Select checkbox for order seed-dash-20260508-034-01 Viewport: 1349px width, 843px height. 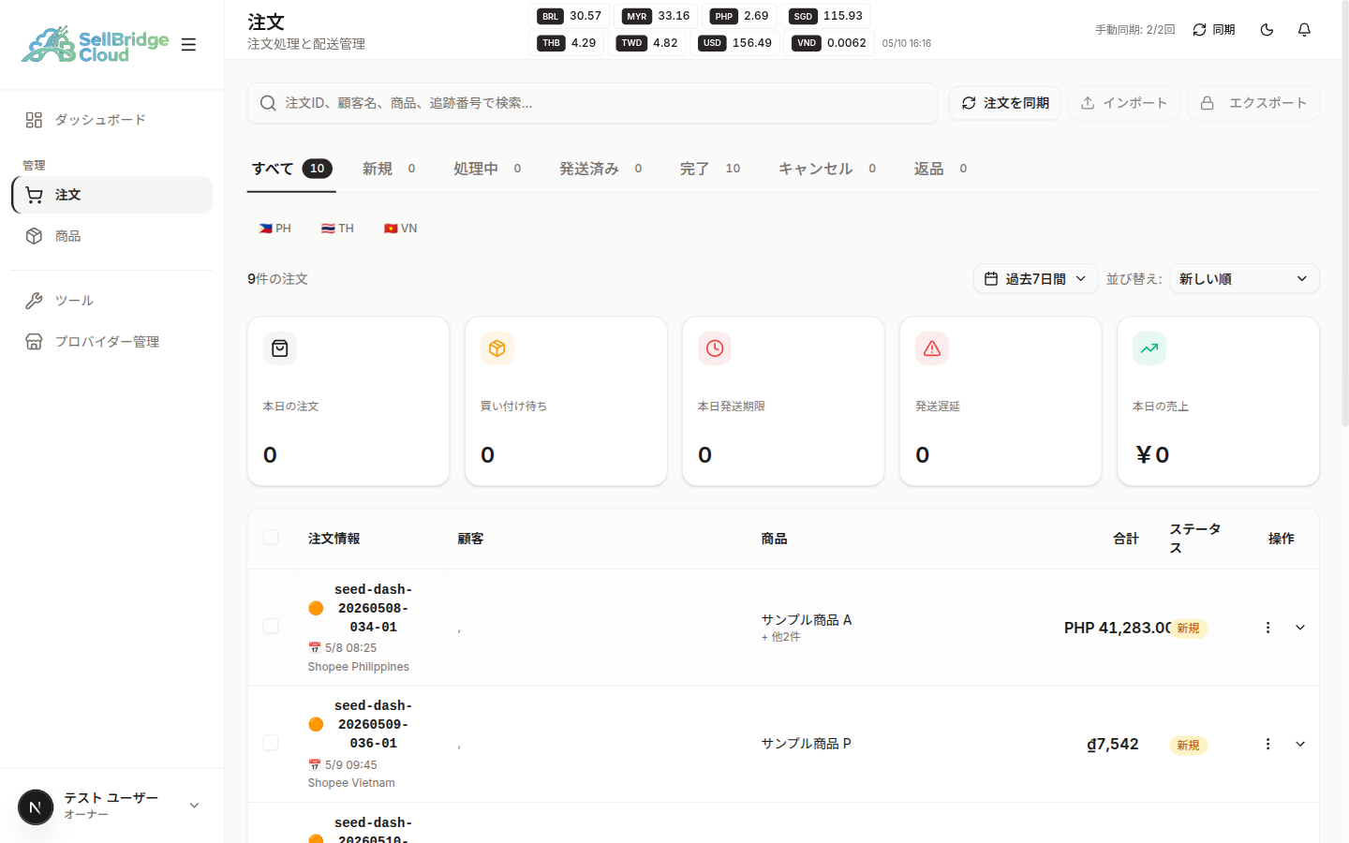pyautogui.click(x=271, y=626)
